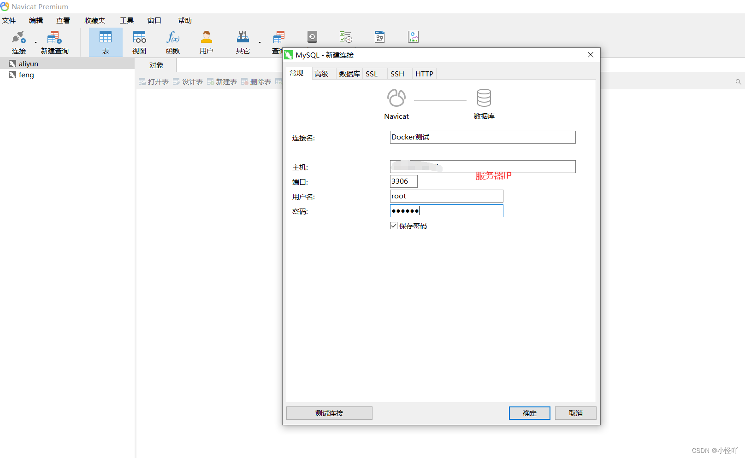Open the automation schedule toolbar icon
The height and width of the screenshot is (458, 745).
pyautogui.click(x=346, y=37)
